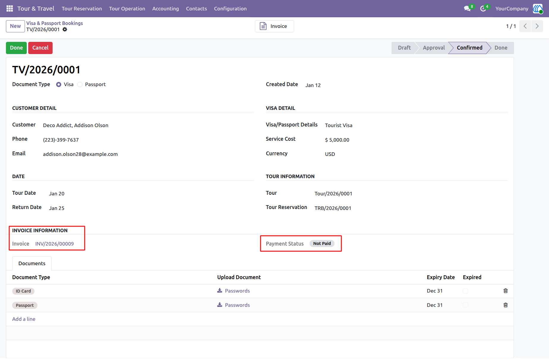Open the Accounting menu

(x=165, y=9)
